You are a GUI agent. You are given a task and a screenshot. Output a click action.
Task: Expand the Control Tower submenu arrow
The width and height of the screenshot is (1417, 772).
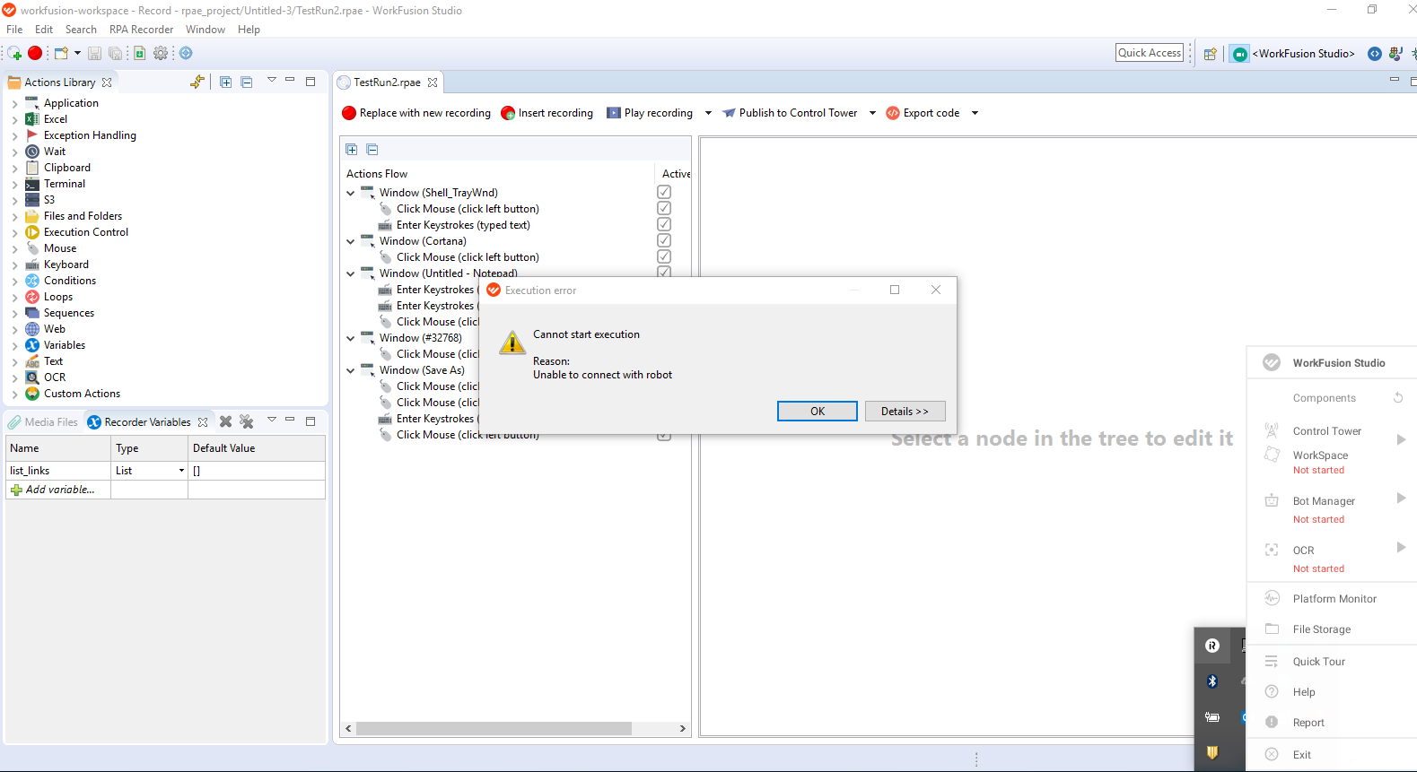1401,439
